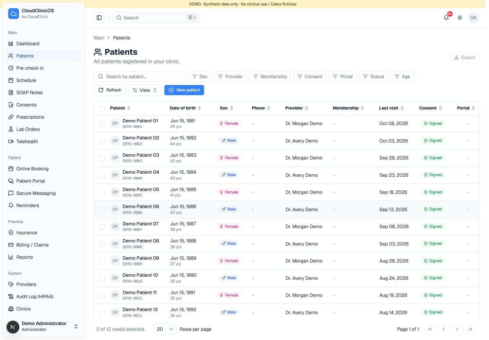Check the Demo Patient 06 row checkbox

tap(102, 210)
